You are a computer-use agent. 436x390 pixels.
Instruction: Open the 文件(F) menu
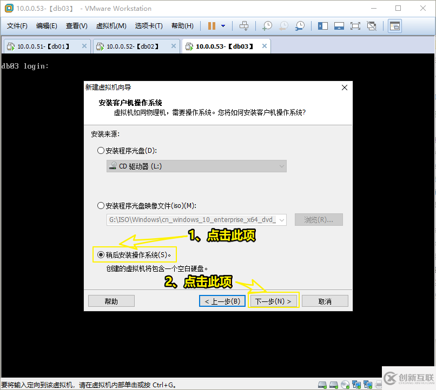(x=17, y=26)
